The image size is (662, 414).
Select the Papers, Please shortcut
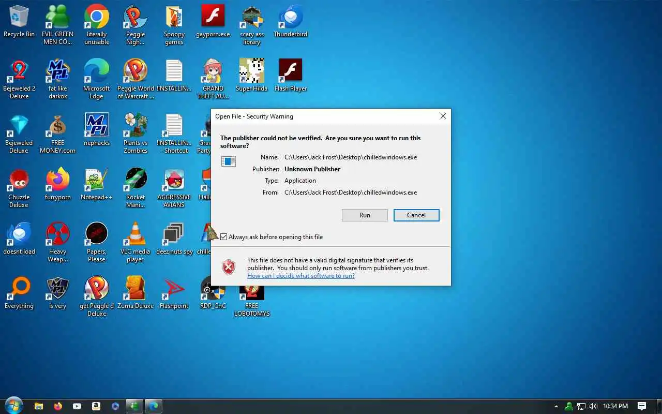click(97, 242)
